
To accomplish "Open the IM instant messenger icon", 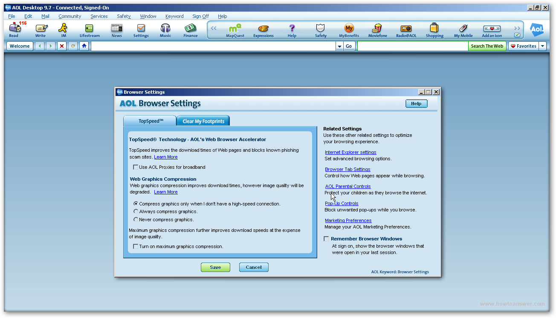I will (x=63, y=30).
